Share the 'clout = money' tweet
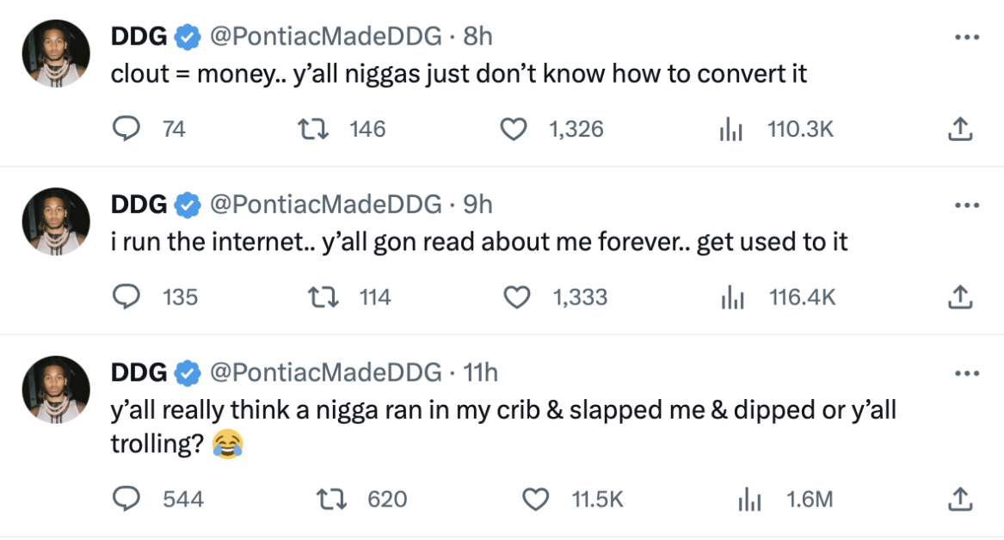This screenshot has height=540, width=1004. 960,129
